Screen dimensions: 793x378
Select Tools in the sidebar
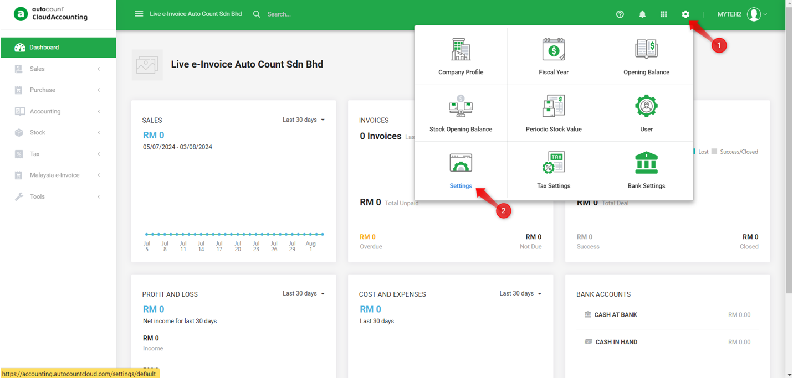pos(58,196)
